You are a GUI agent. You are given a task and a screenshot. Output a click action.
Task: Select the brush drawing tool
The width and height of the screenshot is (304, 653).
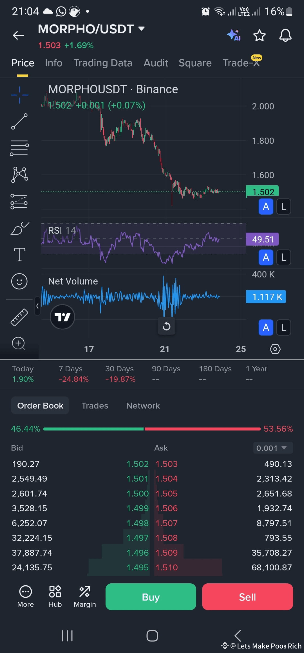point(19,228)
